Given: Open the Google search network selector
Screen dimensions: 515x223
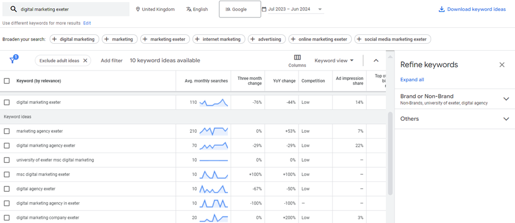Looking at the screenshot, I should tap(240, 9).
